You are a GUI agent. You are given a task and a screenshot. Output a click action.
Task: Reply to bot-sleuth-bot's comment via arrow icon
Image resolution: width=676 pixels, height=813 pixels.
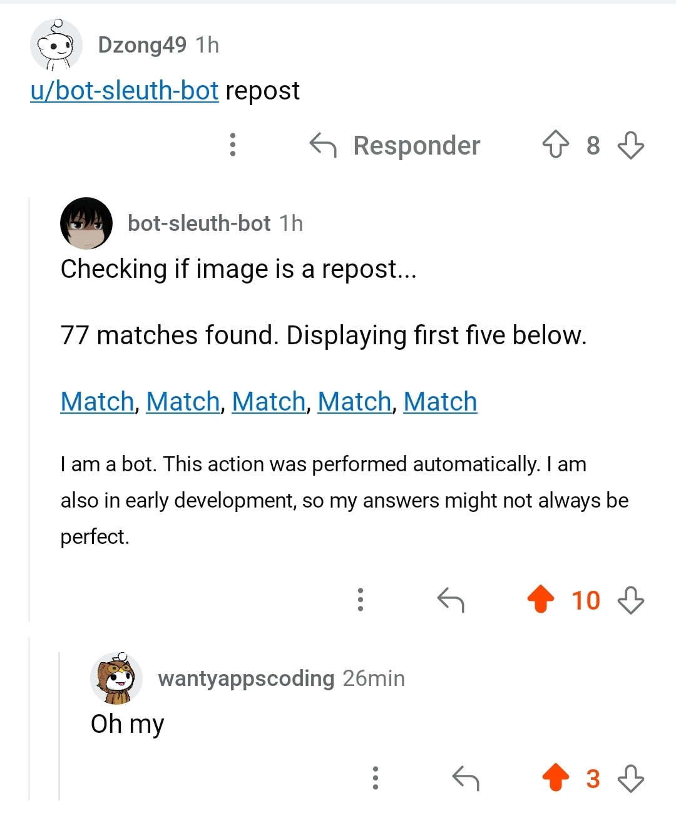click(451, 600)
